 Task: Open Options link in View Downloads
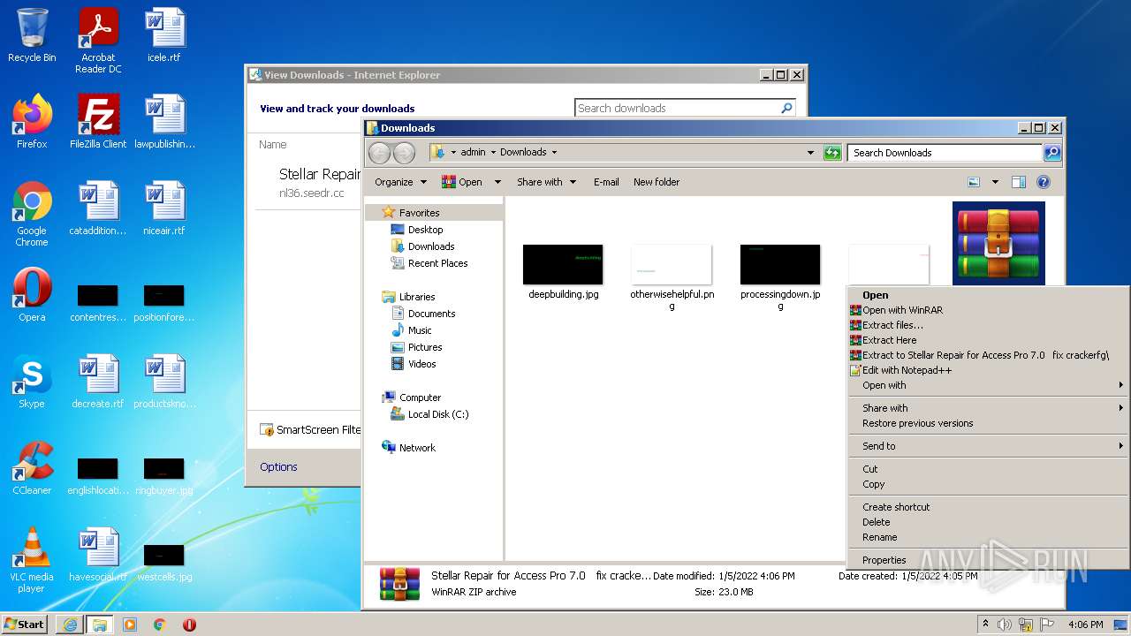coord(278,466)
